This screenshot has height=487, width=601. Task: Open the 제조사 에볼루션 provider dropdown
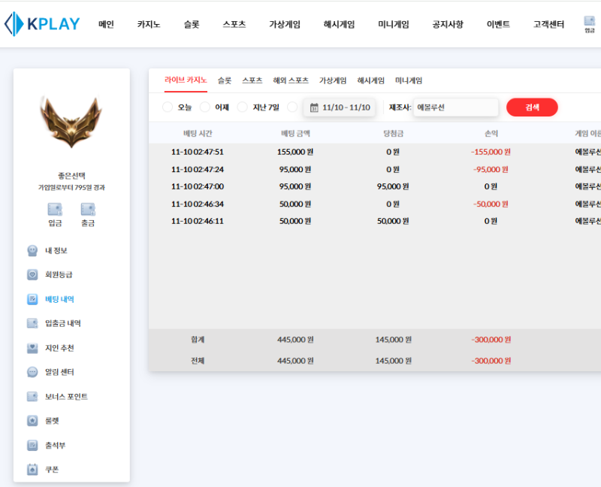(455, 107)
